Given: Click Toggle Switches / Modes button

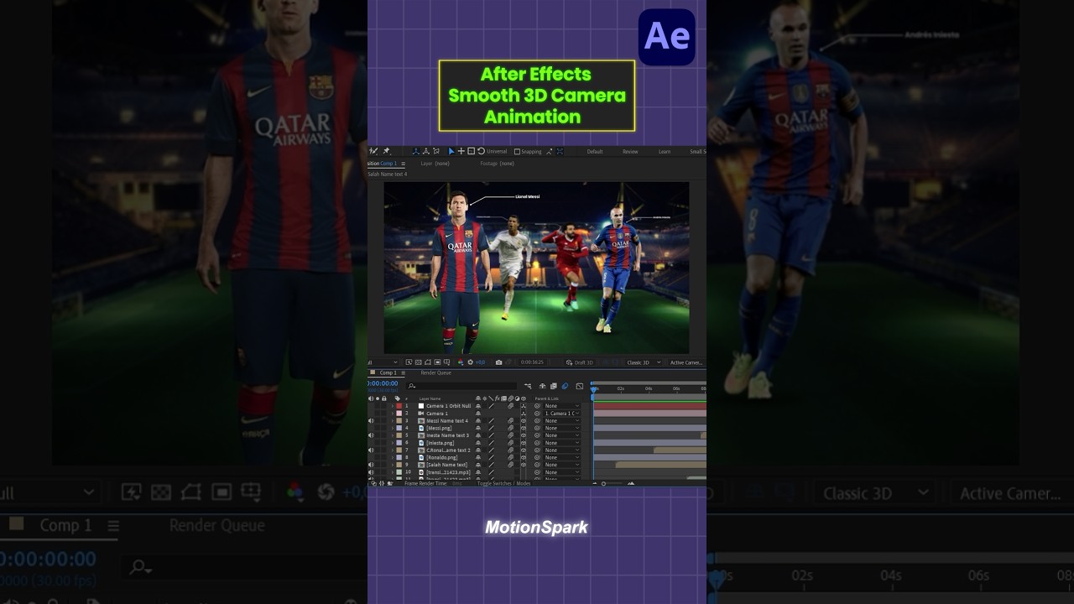Looking at the screenshot, I should [x=504, y=483].
